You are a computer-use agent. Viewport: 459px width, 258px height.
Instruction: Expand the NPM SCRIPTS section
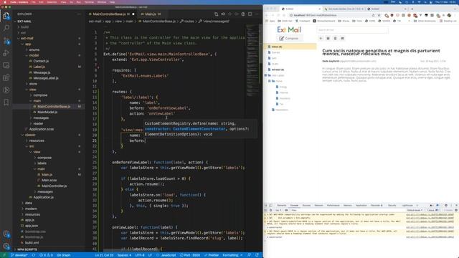[x=27, y=249]
